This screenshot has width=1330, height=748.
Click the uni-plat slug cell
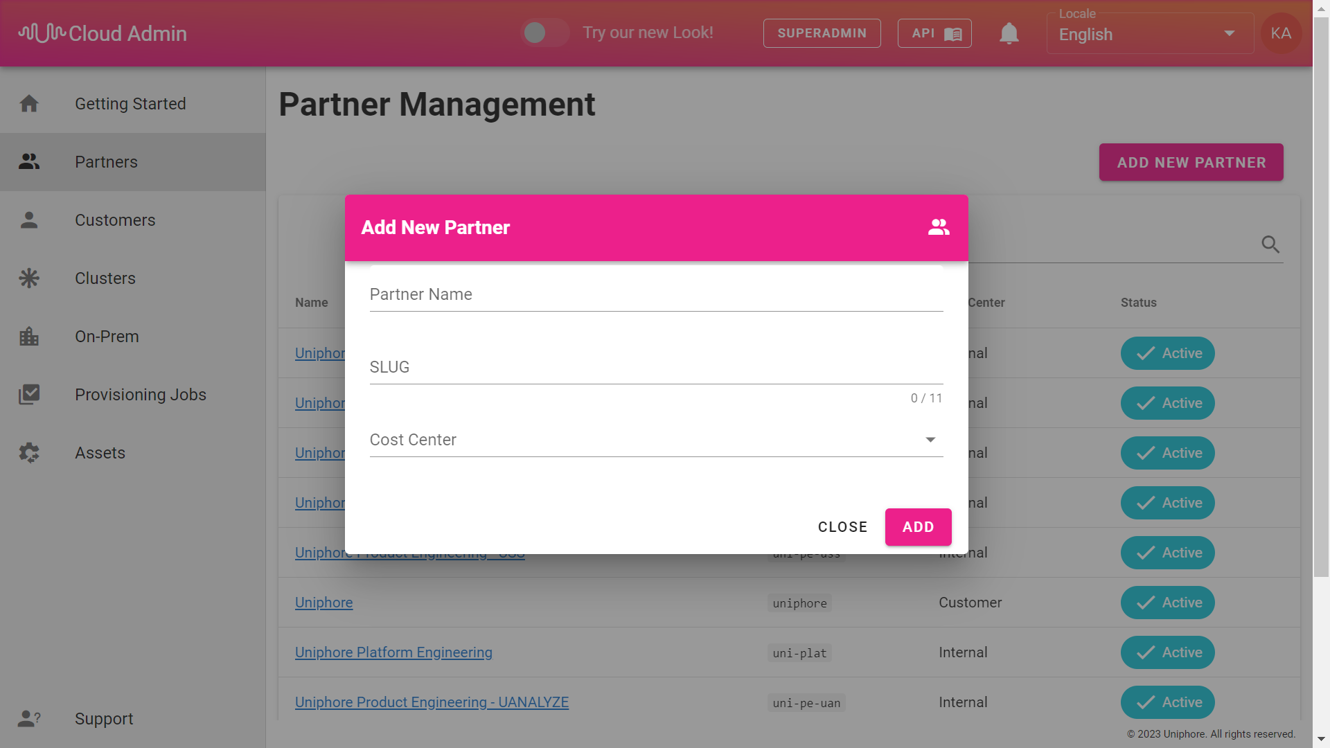[799, 653]
